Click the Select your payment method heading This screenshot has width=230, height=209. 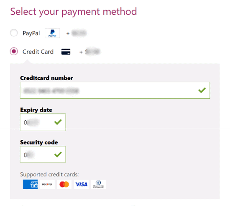click(74, 12)
